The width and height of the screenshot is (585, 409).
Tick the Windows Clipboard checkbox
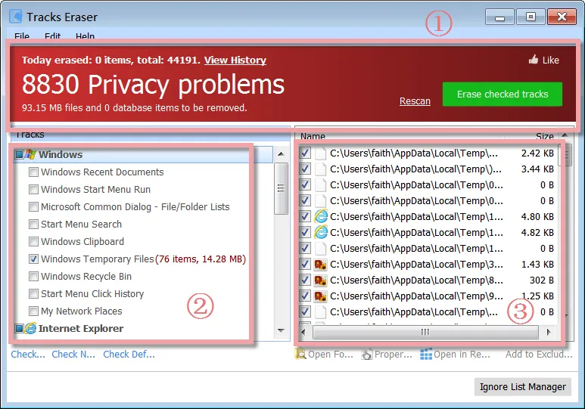pyautogui.click(x=33, y=242)
